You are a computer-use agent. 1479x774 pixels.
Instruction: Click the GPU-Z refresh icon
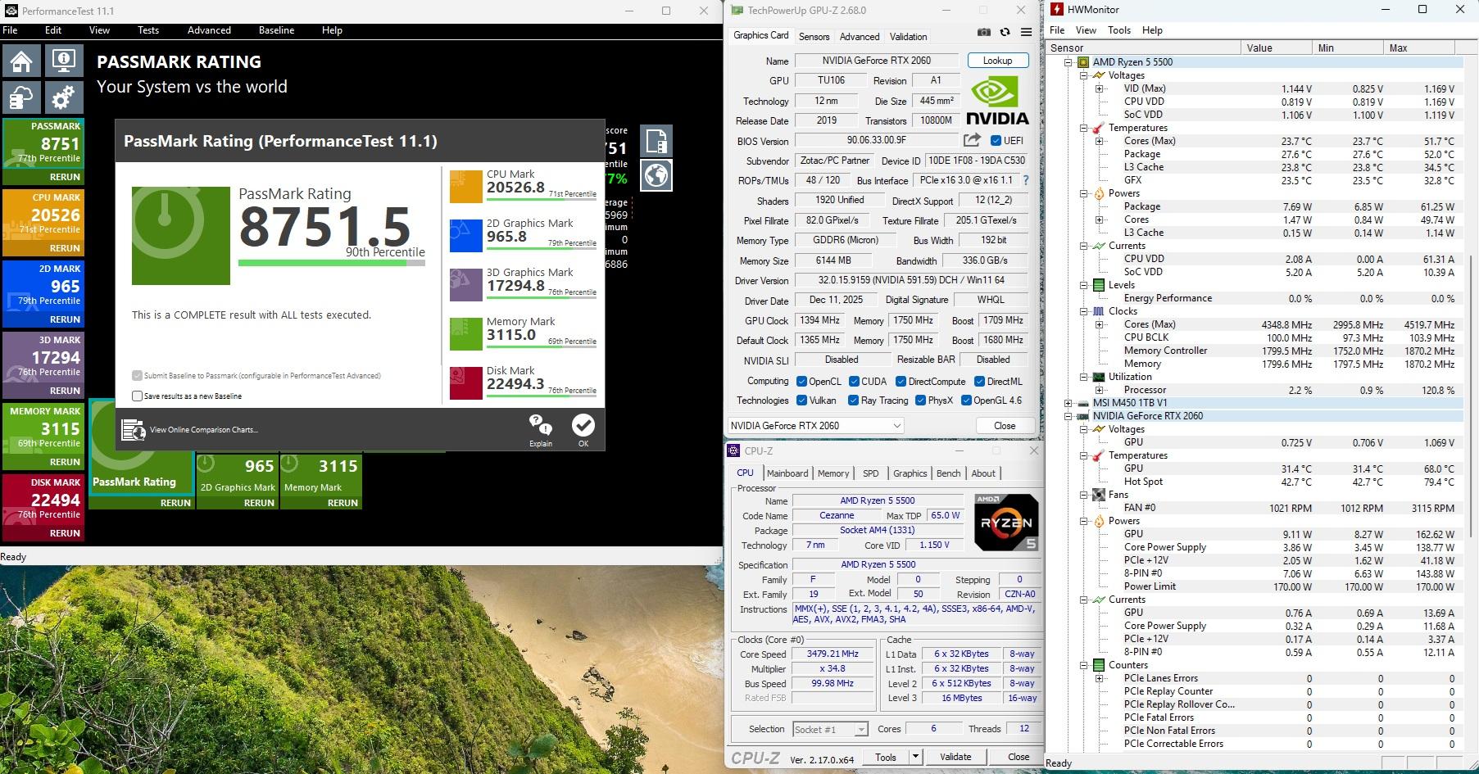pos(1005,33)
